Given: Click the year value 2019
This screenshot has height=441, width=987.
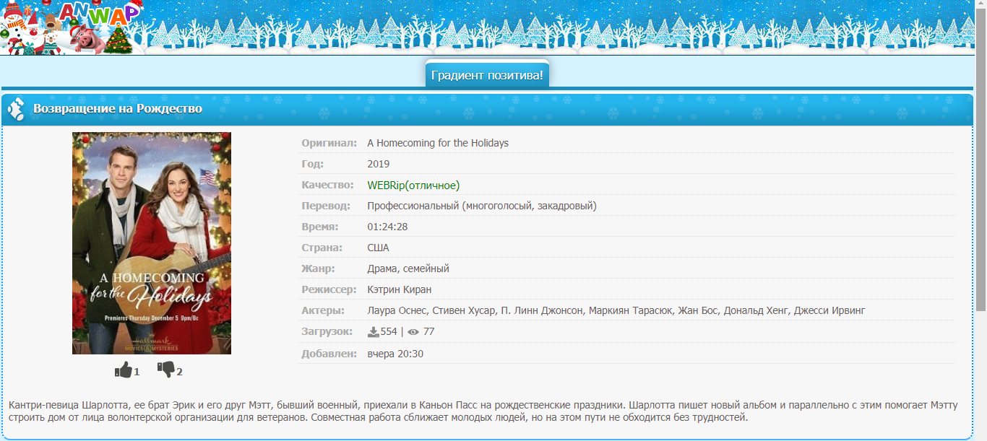Looking at the screenshot, I should pyautogui.click(x=379, y=164).
